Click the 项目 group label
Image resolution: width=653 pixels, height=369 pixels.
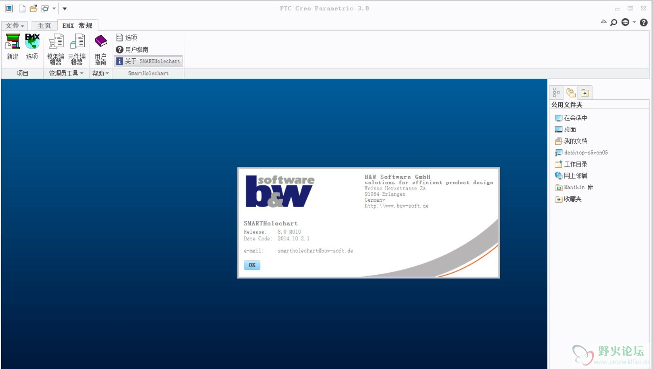22,73
